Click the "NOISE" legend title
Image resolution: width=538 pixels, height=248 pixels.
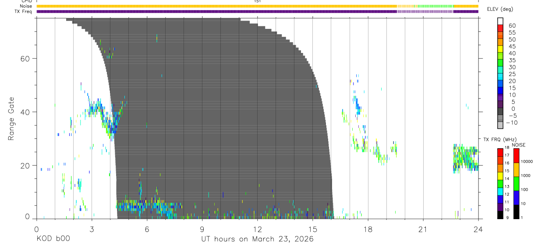click(x=519, y=145)
